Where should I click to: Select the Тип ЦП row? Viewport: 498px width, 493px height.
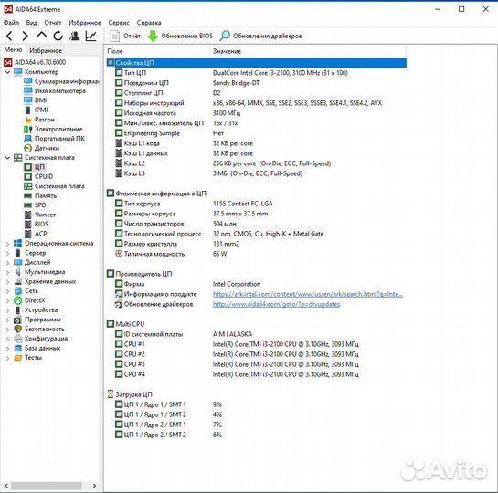pos(256,73)
